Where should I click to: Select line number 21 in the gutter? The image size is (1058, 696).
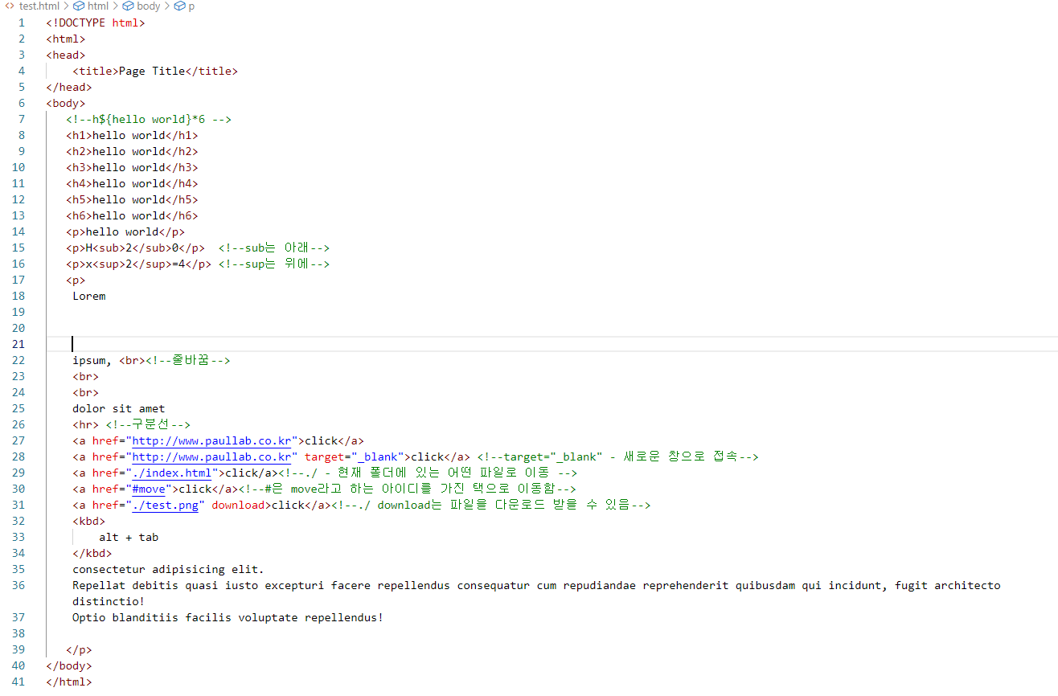coord(18,344)
